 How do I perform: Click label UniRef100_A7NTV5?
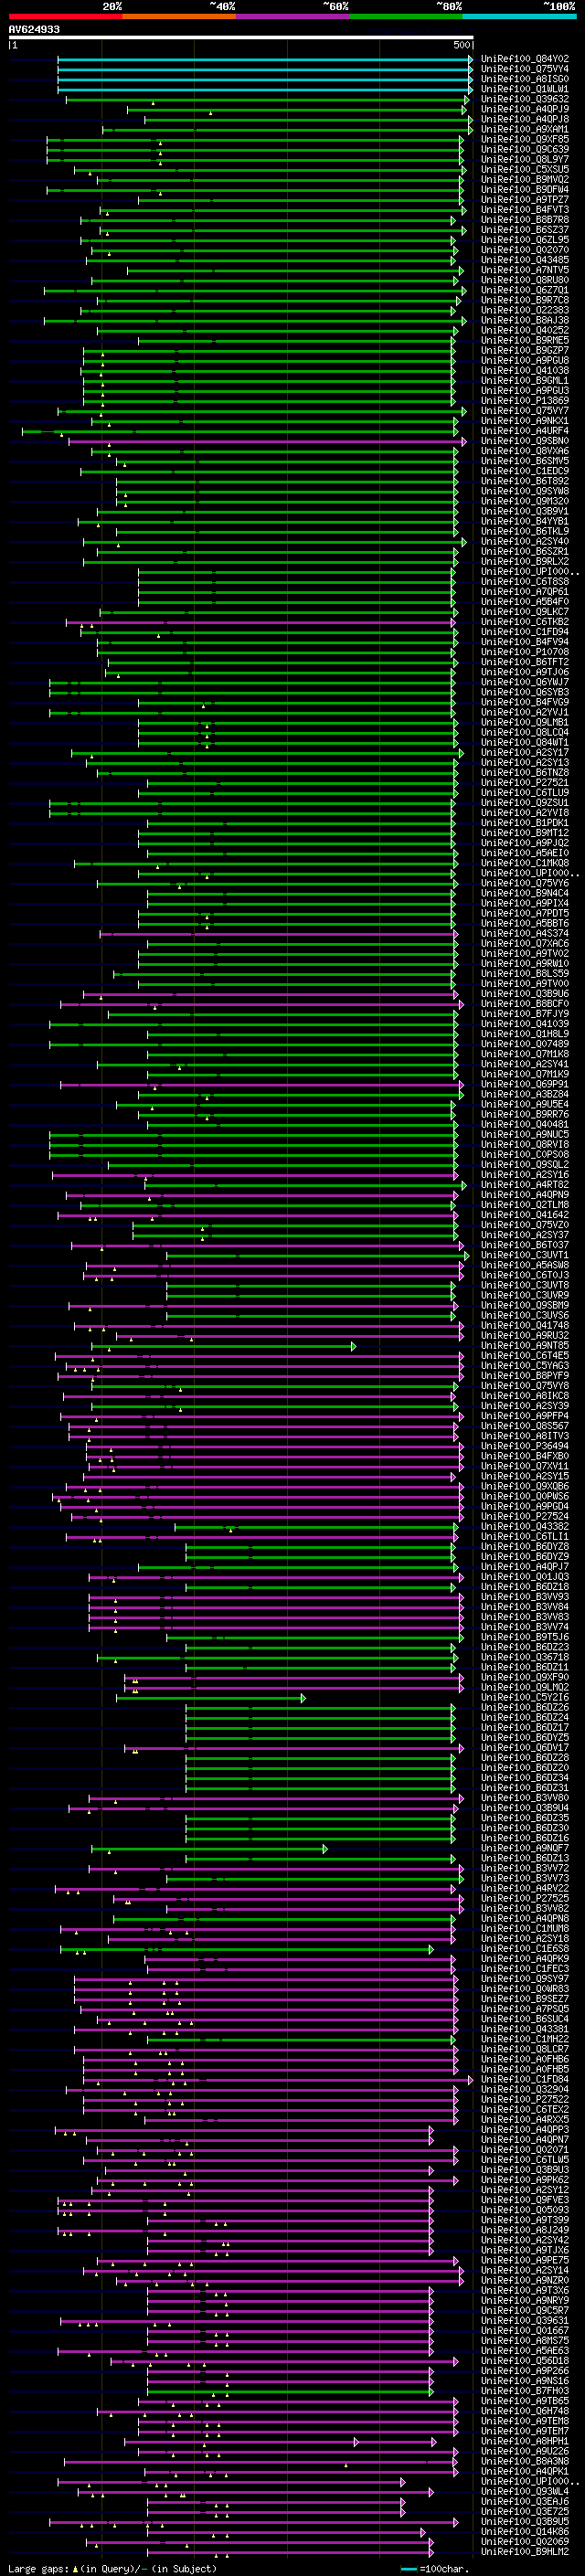(x=525, y=270)
